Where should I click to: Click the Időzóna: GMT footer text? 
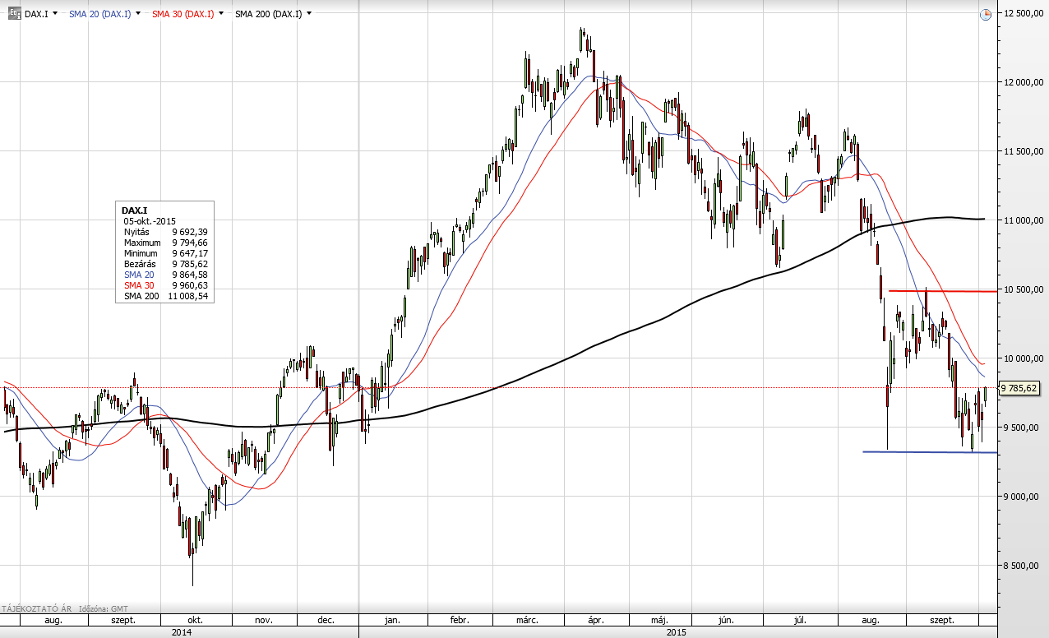103,608
